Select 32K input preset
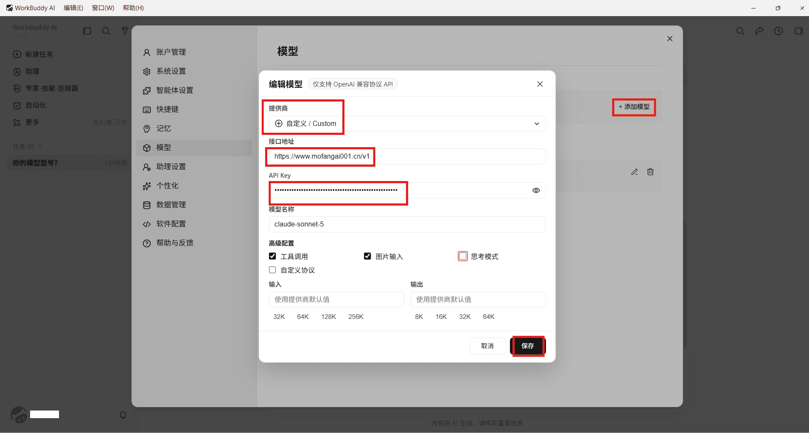Screen dimensions: 809x433 (279, 317)
